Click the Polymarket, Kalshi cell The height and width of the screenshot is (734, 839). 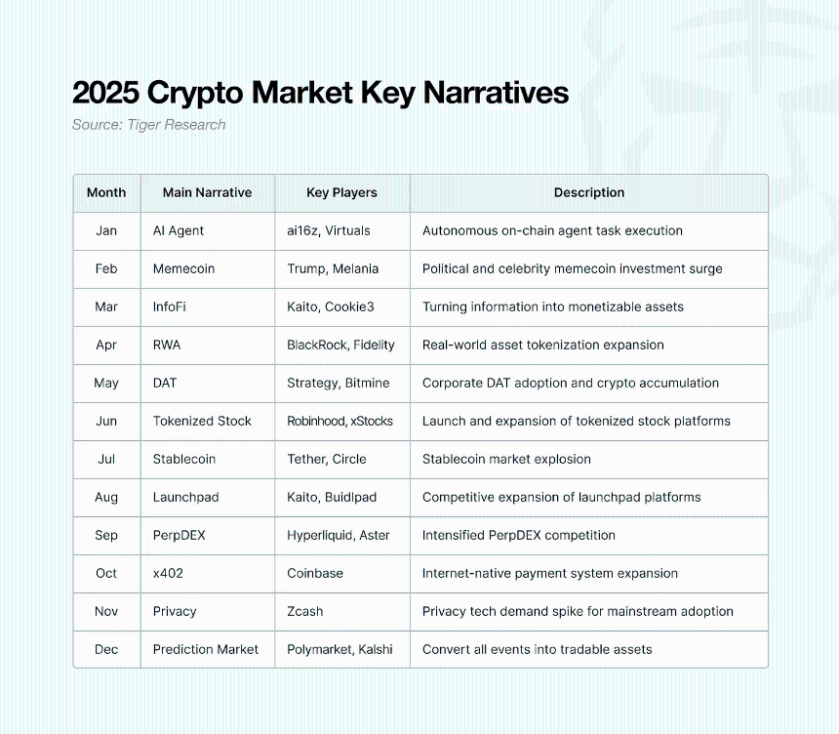340,649
